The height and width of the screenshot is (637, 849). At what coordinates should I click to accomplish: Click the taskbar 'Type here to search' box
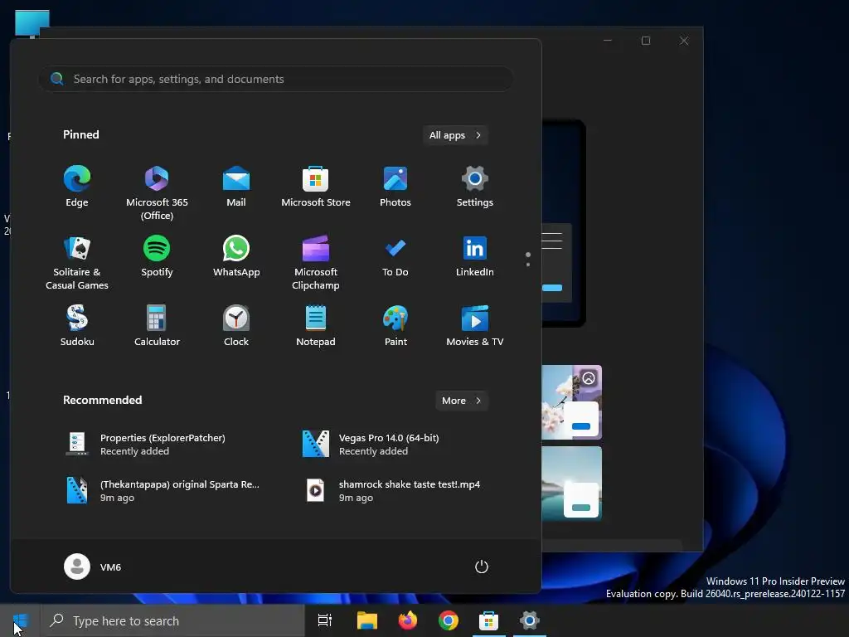click(x=173, y=620)
